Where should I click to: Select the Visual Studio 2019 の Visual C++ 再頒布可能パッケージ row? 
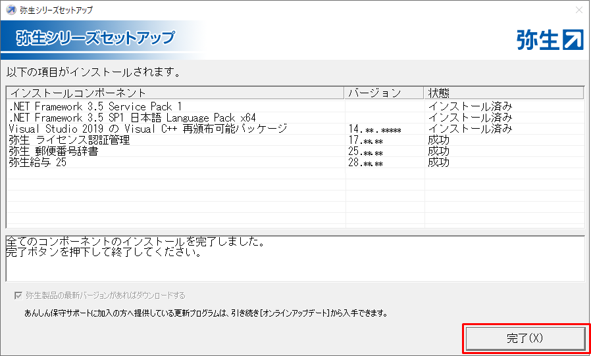point(295,129)
